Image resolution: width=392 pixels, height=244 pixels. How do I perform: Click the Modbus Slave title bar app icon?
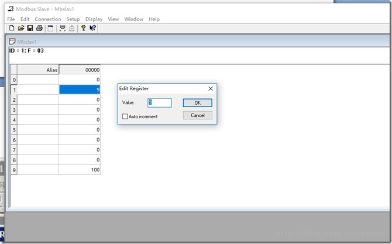[x=11, y=9]
